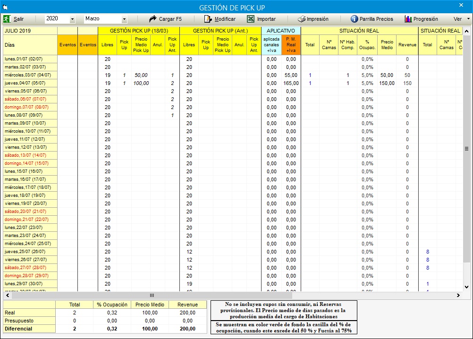This screenshot has height=339, width=473.
Task: Select the row sábado,06/07 (07/07)
Action: (x=30, y=99)
